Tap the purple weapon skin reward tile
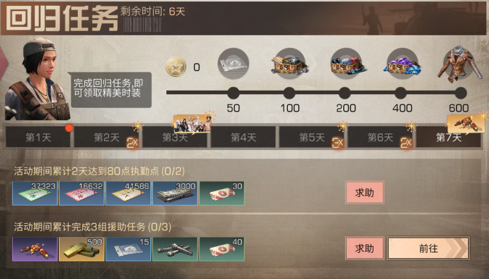Viewport: 489px width, 279px height. point(35,249)
